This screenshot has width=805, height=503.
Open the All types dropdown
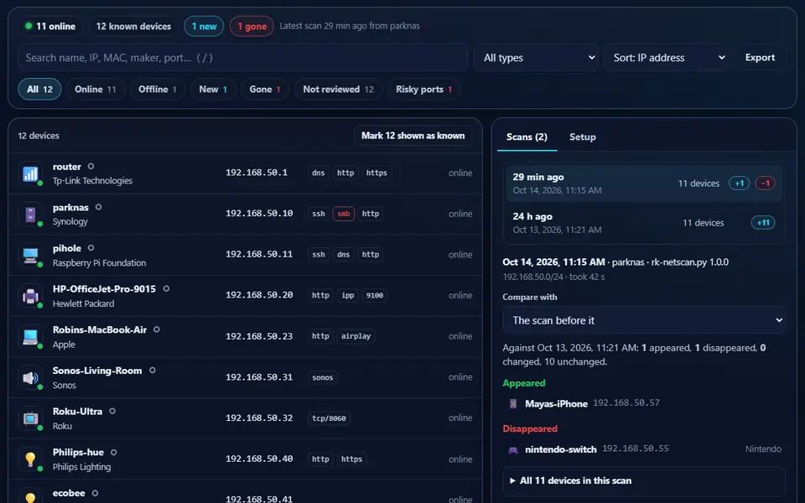[x=536, y=58]
